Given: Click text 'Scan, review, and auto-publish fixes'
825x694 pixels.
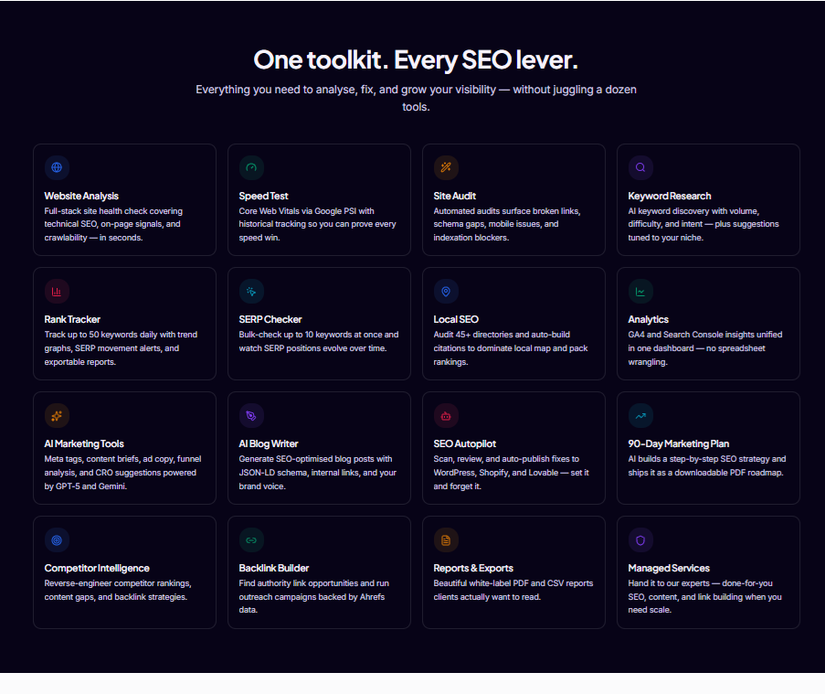Looking at the screenshot, I should pos(499,459).
